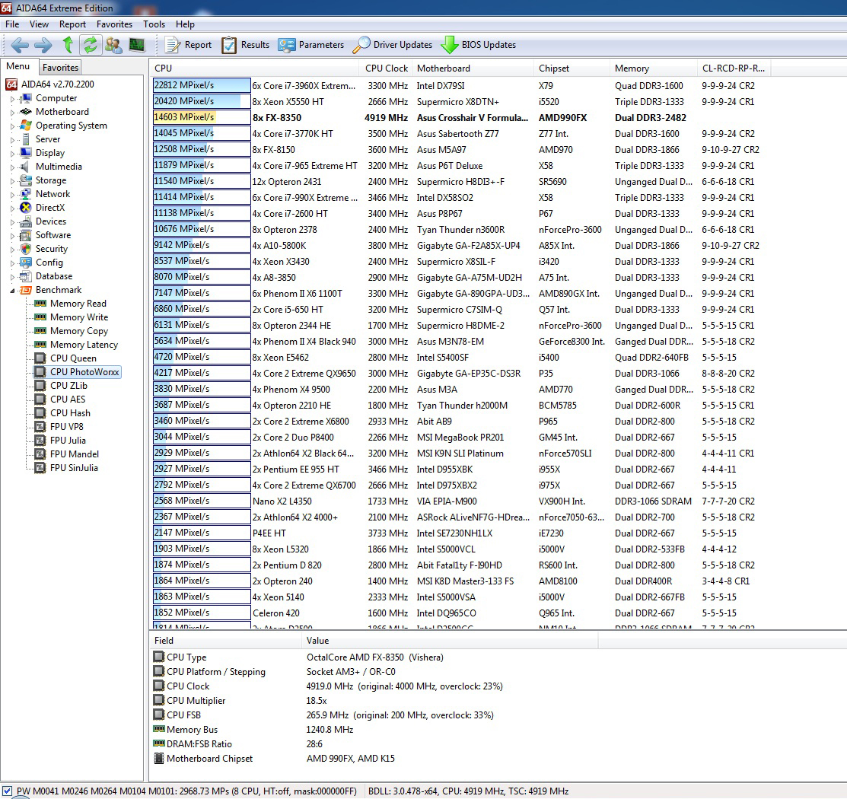Select the FPU Mandel benchmark
Viewport: 847px width, 799px height.
point(67,454)
